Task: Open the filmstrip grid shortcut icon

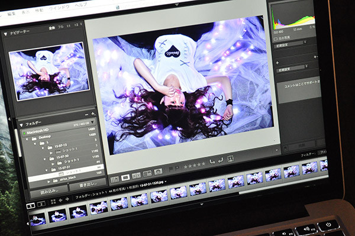Action: 53,201
